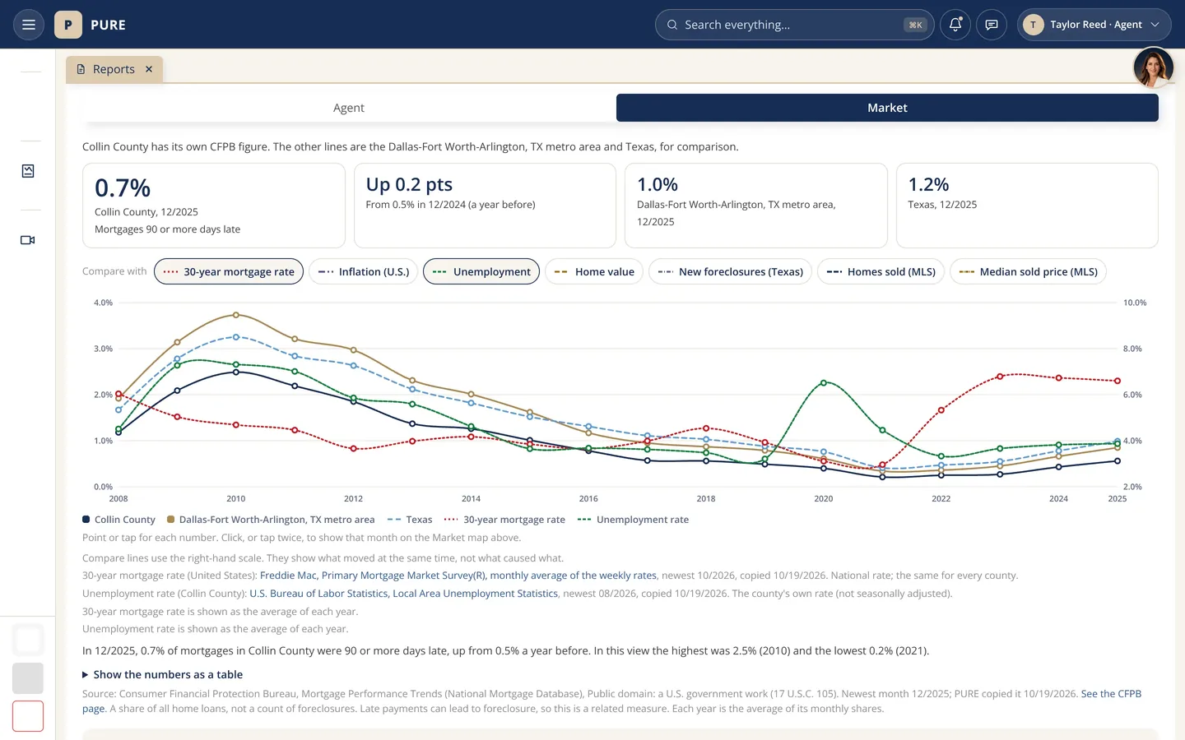Click the Dallas-Fort Worth-Arlington legend entry
Viewport: 1185px width, 740px height.
tap(271, 520)
